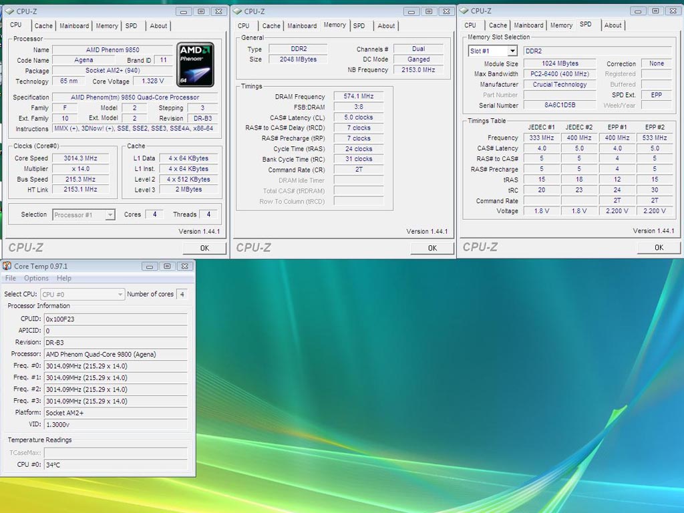Viewport: 684px width, 513px height.
Task: Select Cache tab in the Memory Slot Selection window
Action: tap(498, 25)
